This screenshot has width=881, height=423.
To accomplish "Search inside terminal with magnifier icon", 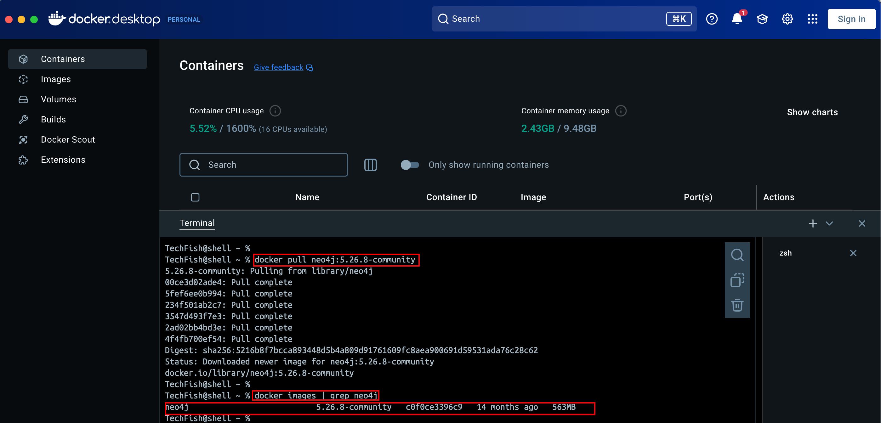I will coord(737,255).
